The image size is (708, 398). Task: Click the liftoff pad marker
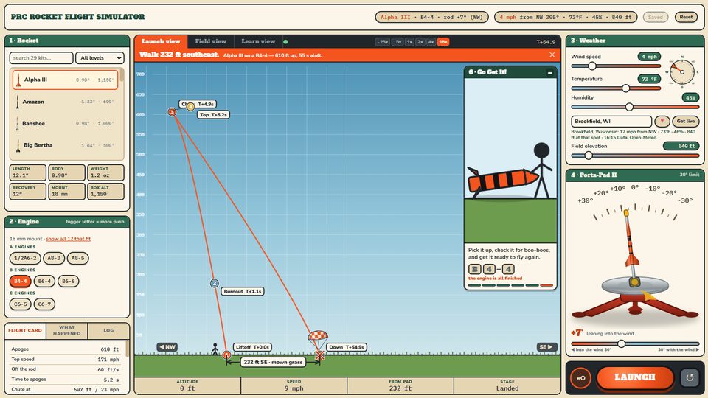coord(226,355)
